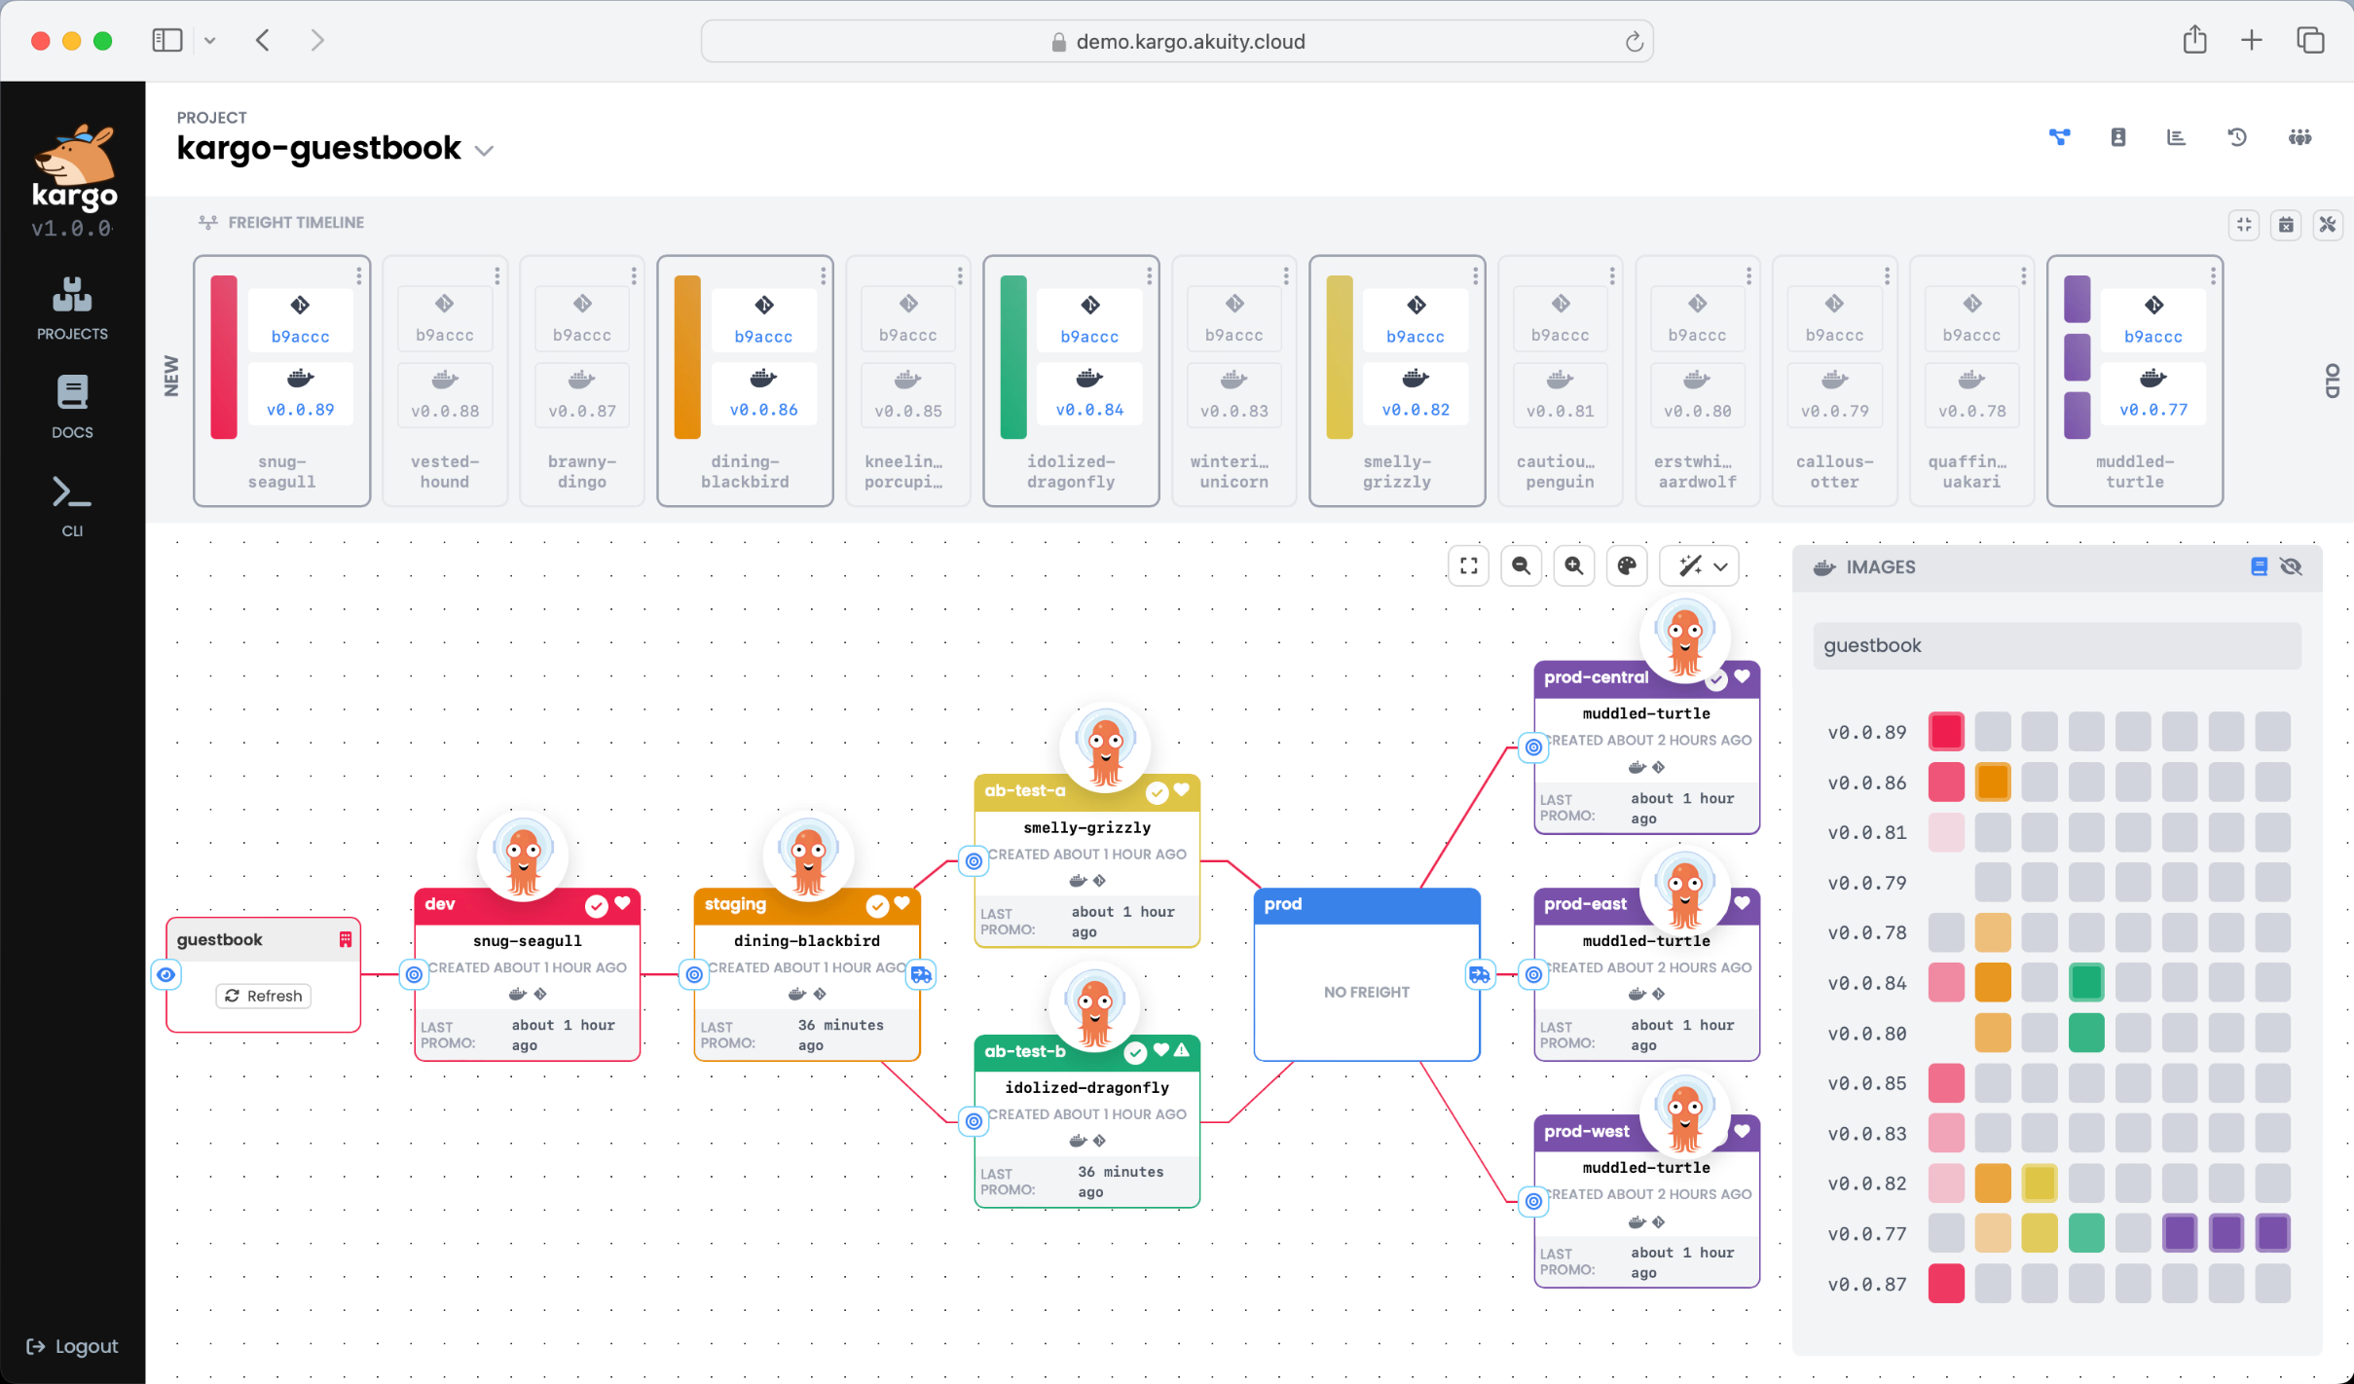Log out of Kargo

coord(72,1346)
